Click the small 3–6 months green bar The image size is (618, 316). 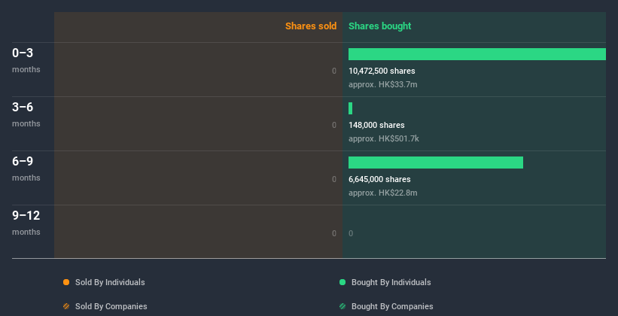350,108
